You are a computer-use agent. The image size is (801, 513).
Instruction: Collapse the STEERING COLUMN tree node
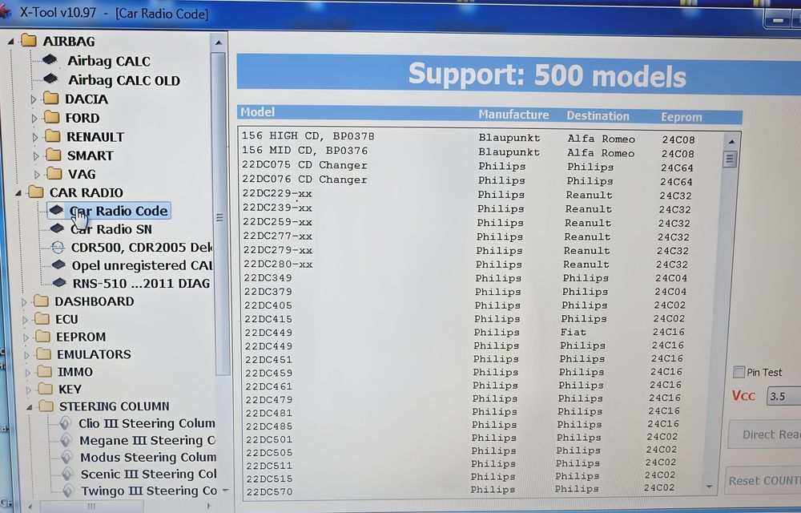30,407
